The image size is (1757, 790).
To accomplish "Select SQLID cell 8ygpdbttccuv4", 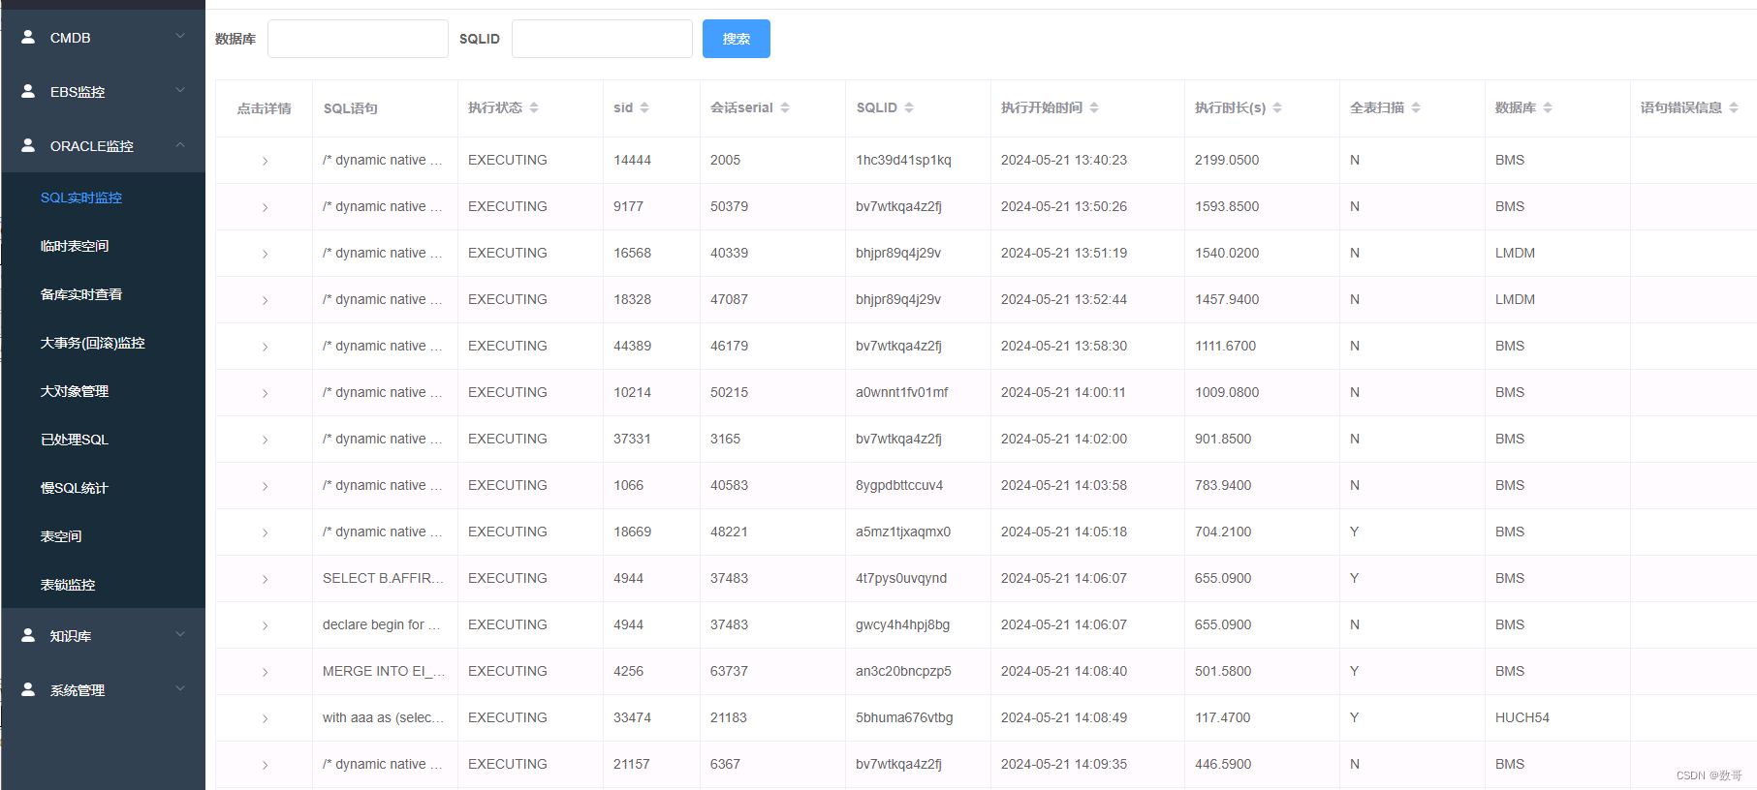I will pos(899,485).
